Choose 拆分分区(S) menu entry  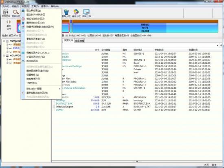tap(41, 61)
